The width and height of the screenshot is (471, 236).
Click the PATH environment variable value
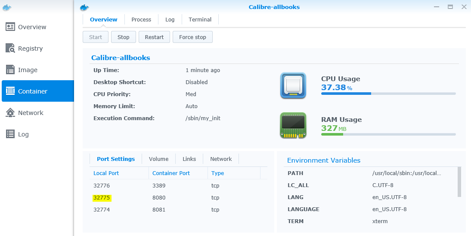point(407,173)
